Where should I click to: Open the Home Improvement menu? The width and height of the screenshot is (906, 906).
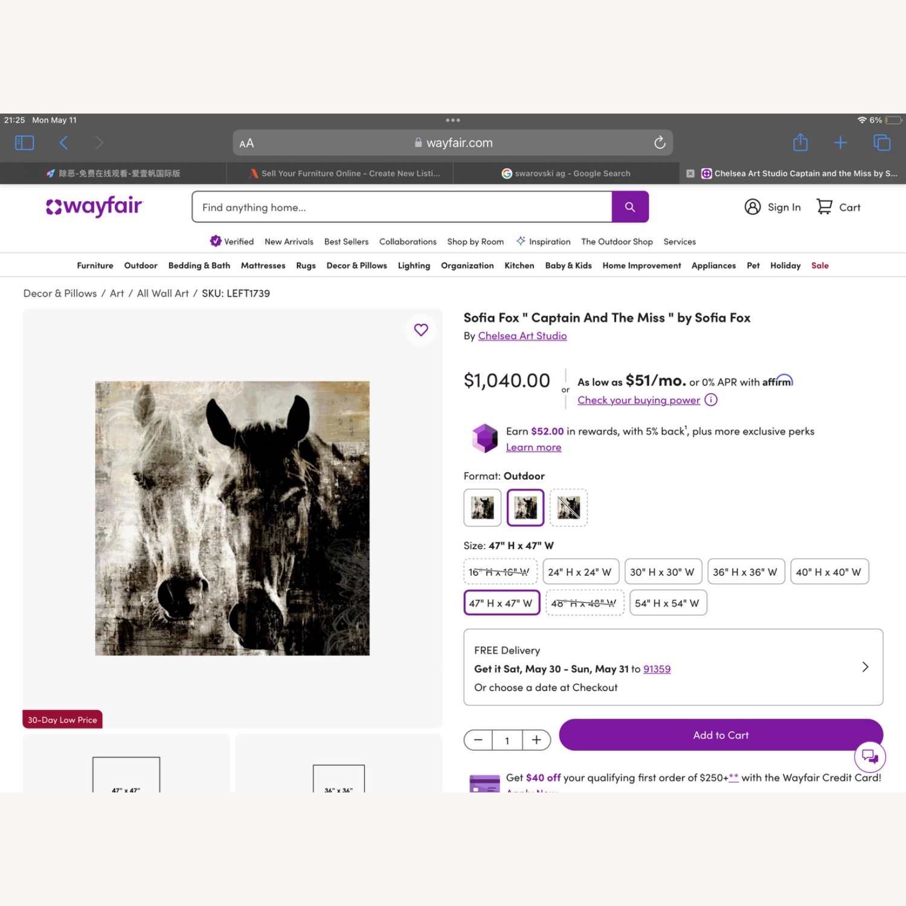click(x=641, y=266)
